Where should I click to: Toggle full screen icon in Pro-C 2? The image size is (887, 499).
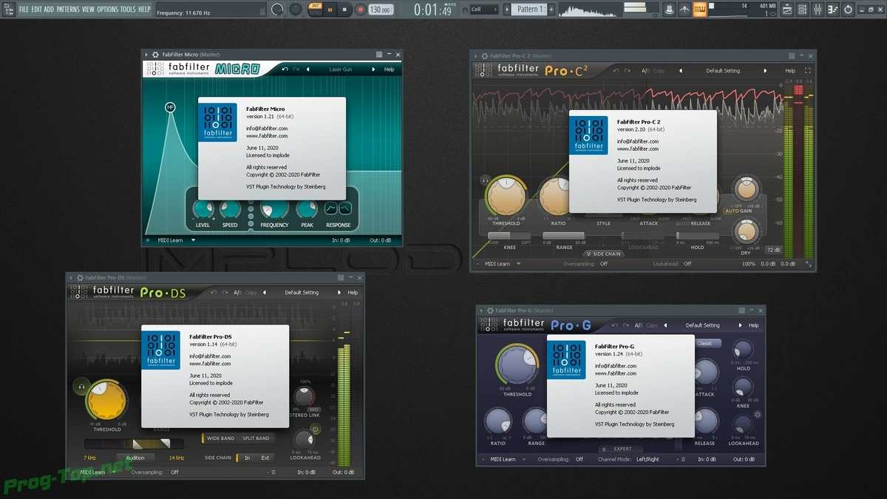pos(807,71)
